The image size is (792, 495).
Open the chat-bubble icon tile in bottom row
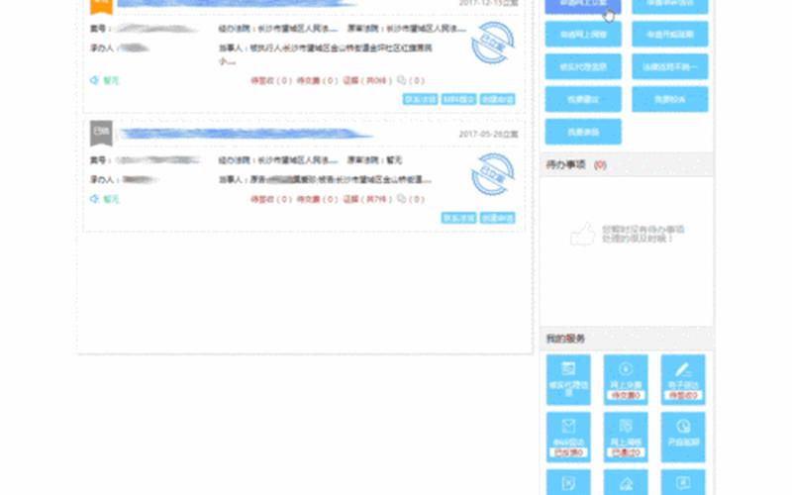[683, 482]
